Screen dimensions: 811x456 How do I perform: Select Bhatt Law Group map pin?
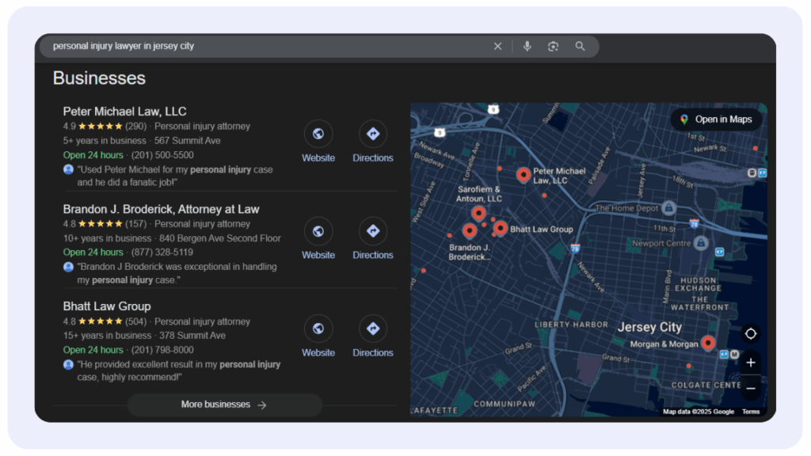click(501, 228)
